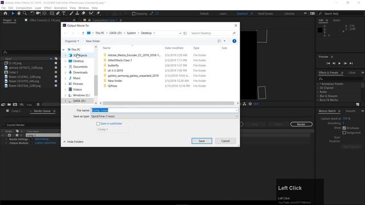Select the Eraser tool
Viewport: 365px width, 205px height.
tap(83, 14)
